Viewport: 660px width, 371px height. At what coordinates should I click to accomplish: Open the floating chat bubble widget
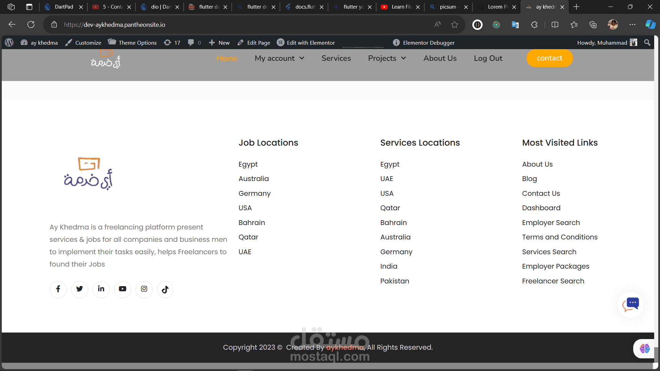tap(631, 305)
